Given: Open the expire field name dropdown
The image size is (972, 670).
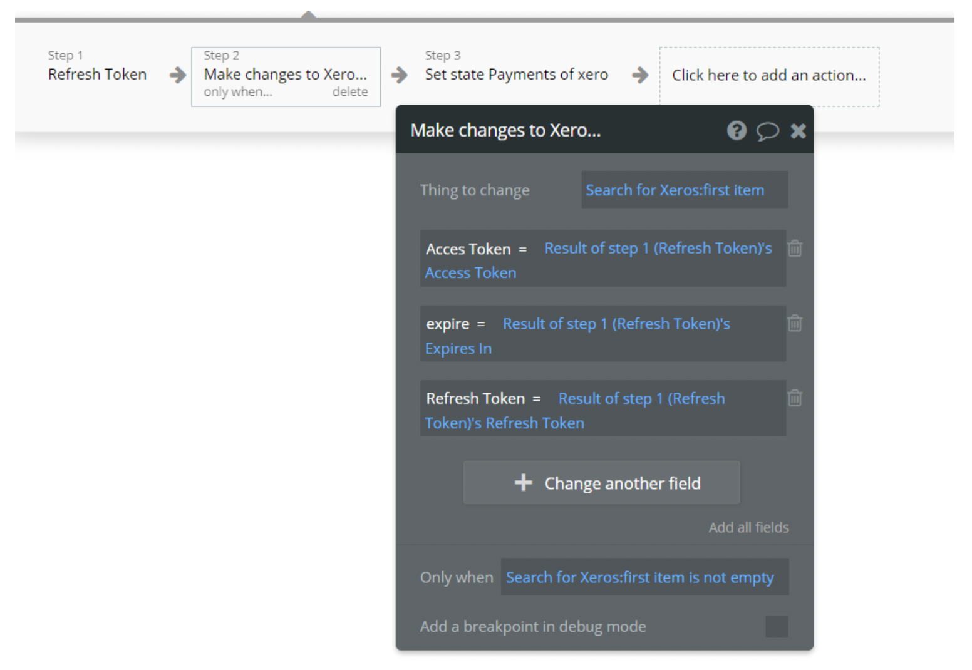Looking at the screenshot, I should [447, 324].
